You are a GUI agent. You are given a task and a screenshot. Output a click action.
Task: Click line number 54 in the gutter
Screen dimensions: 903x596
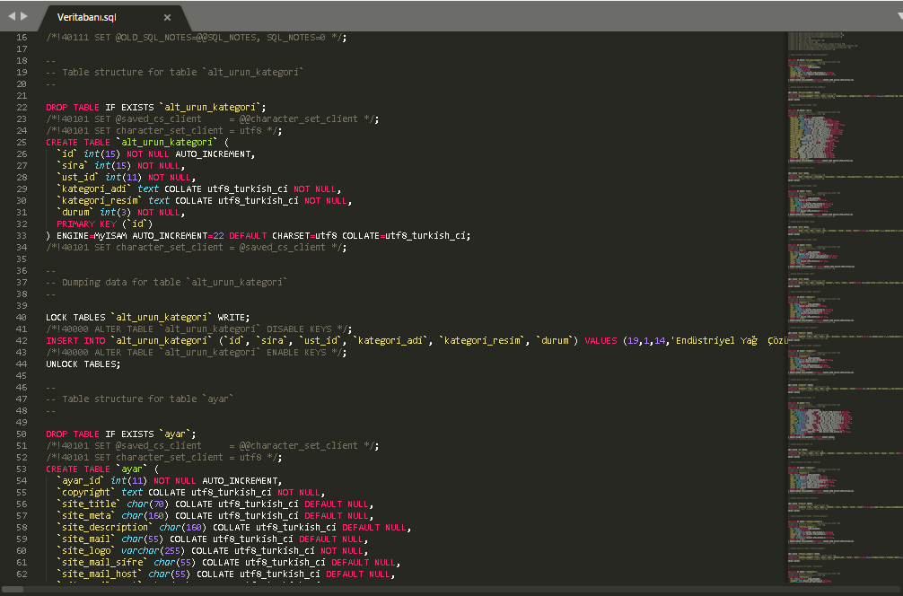pyautogui.click(x=22, y=480)
